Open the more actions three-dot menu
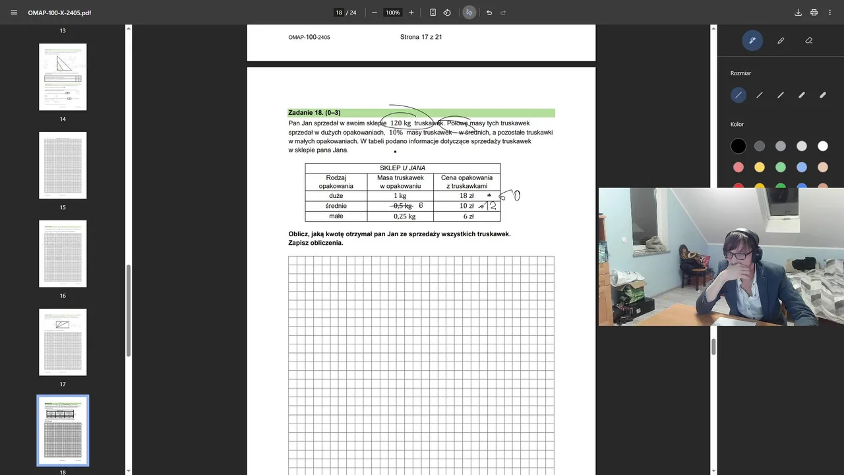Image resolution: width=844 pixels, height=475 pixels. pyautogui.click(x=830, y=13)
